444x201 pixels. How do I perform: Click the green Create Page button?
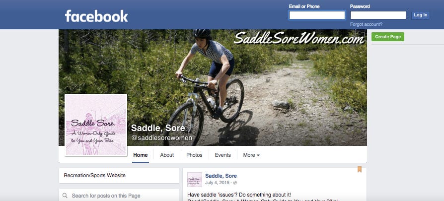click(x=388, y=37)
